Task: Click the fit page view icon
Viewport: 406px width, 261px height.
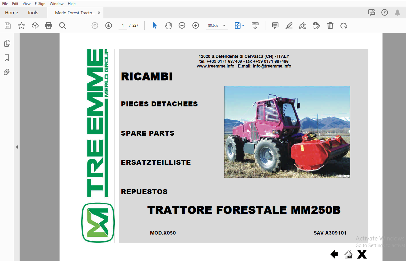Action: coord(238,26)
